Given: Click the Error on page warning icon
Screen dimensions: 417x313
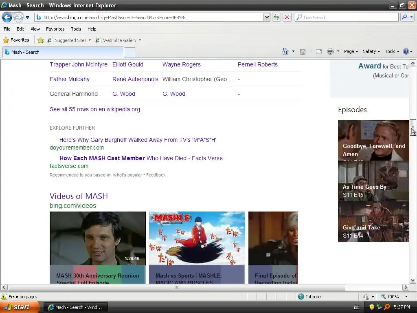Looking at the screenshot, I should click(x=4, y=297).
